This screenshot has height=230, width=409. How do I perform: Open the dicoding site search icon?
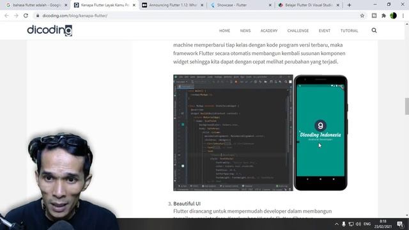[374, 31]
